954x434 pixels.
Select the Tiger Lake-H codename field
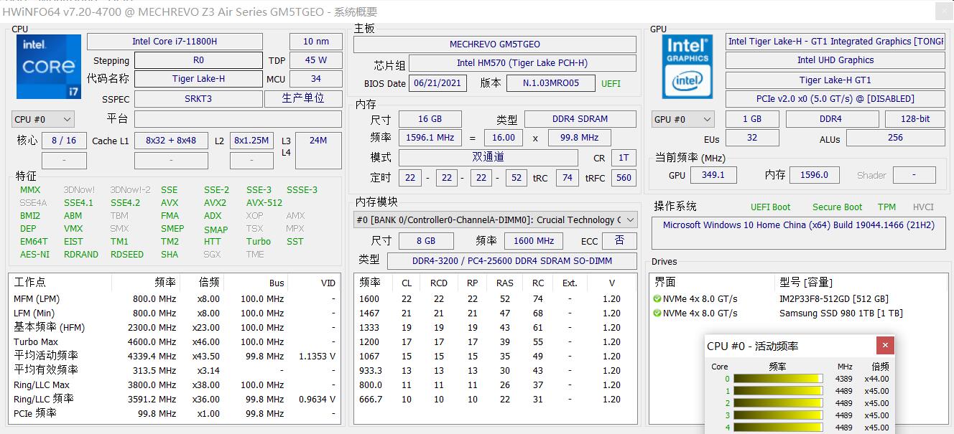(x=198, y=79)
